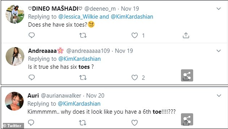Image resolution: width=228 pixels, height=129 pixels.
Task: Click the gray share overlay on Andreaaaa's tweet
Action: click(187, 75)
